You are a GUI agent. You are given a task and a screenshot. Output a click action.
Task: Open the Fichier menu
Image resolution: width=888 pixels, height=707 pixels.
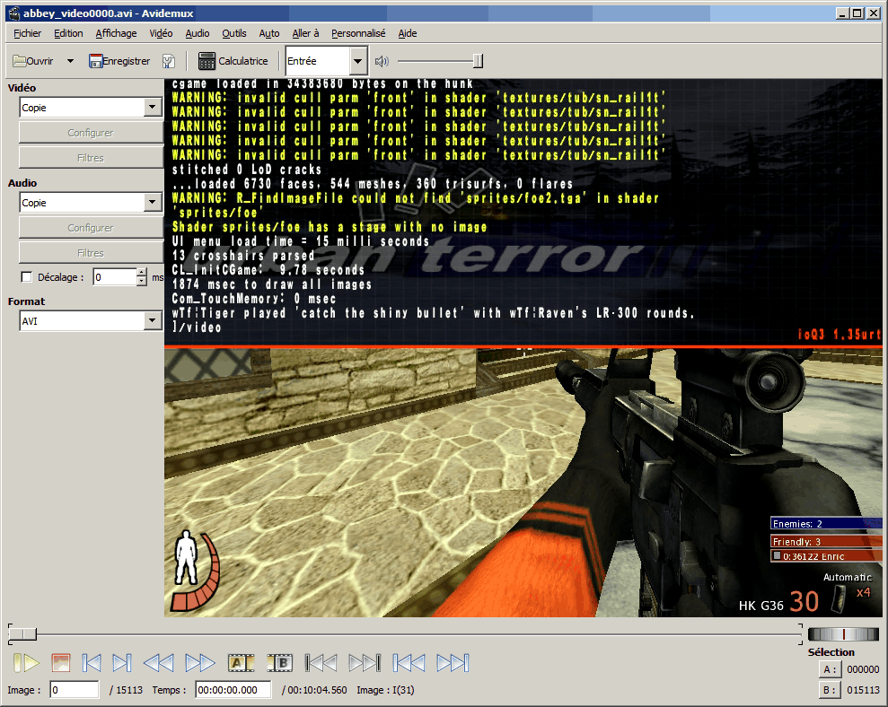click(27, 33)
